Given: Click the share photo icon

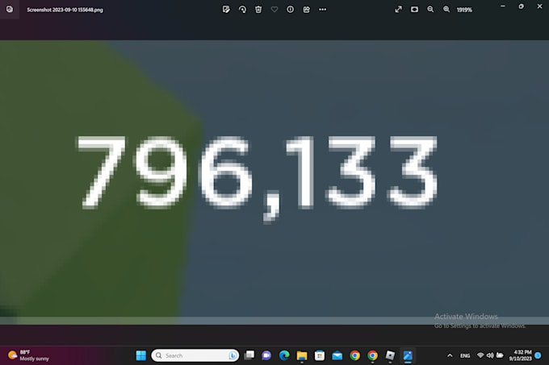Looking at the screenshot, I should click(x=306, y=10).
